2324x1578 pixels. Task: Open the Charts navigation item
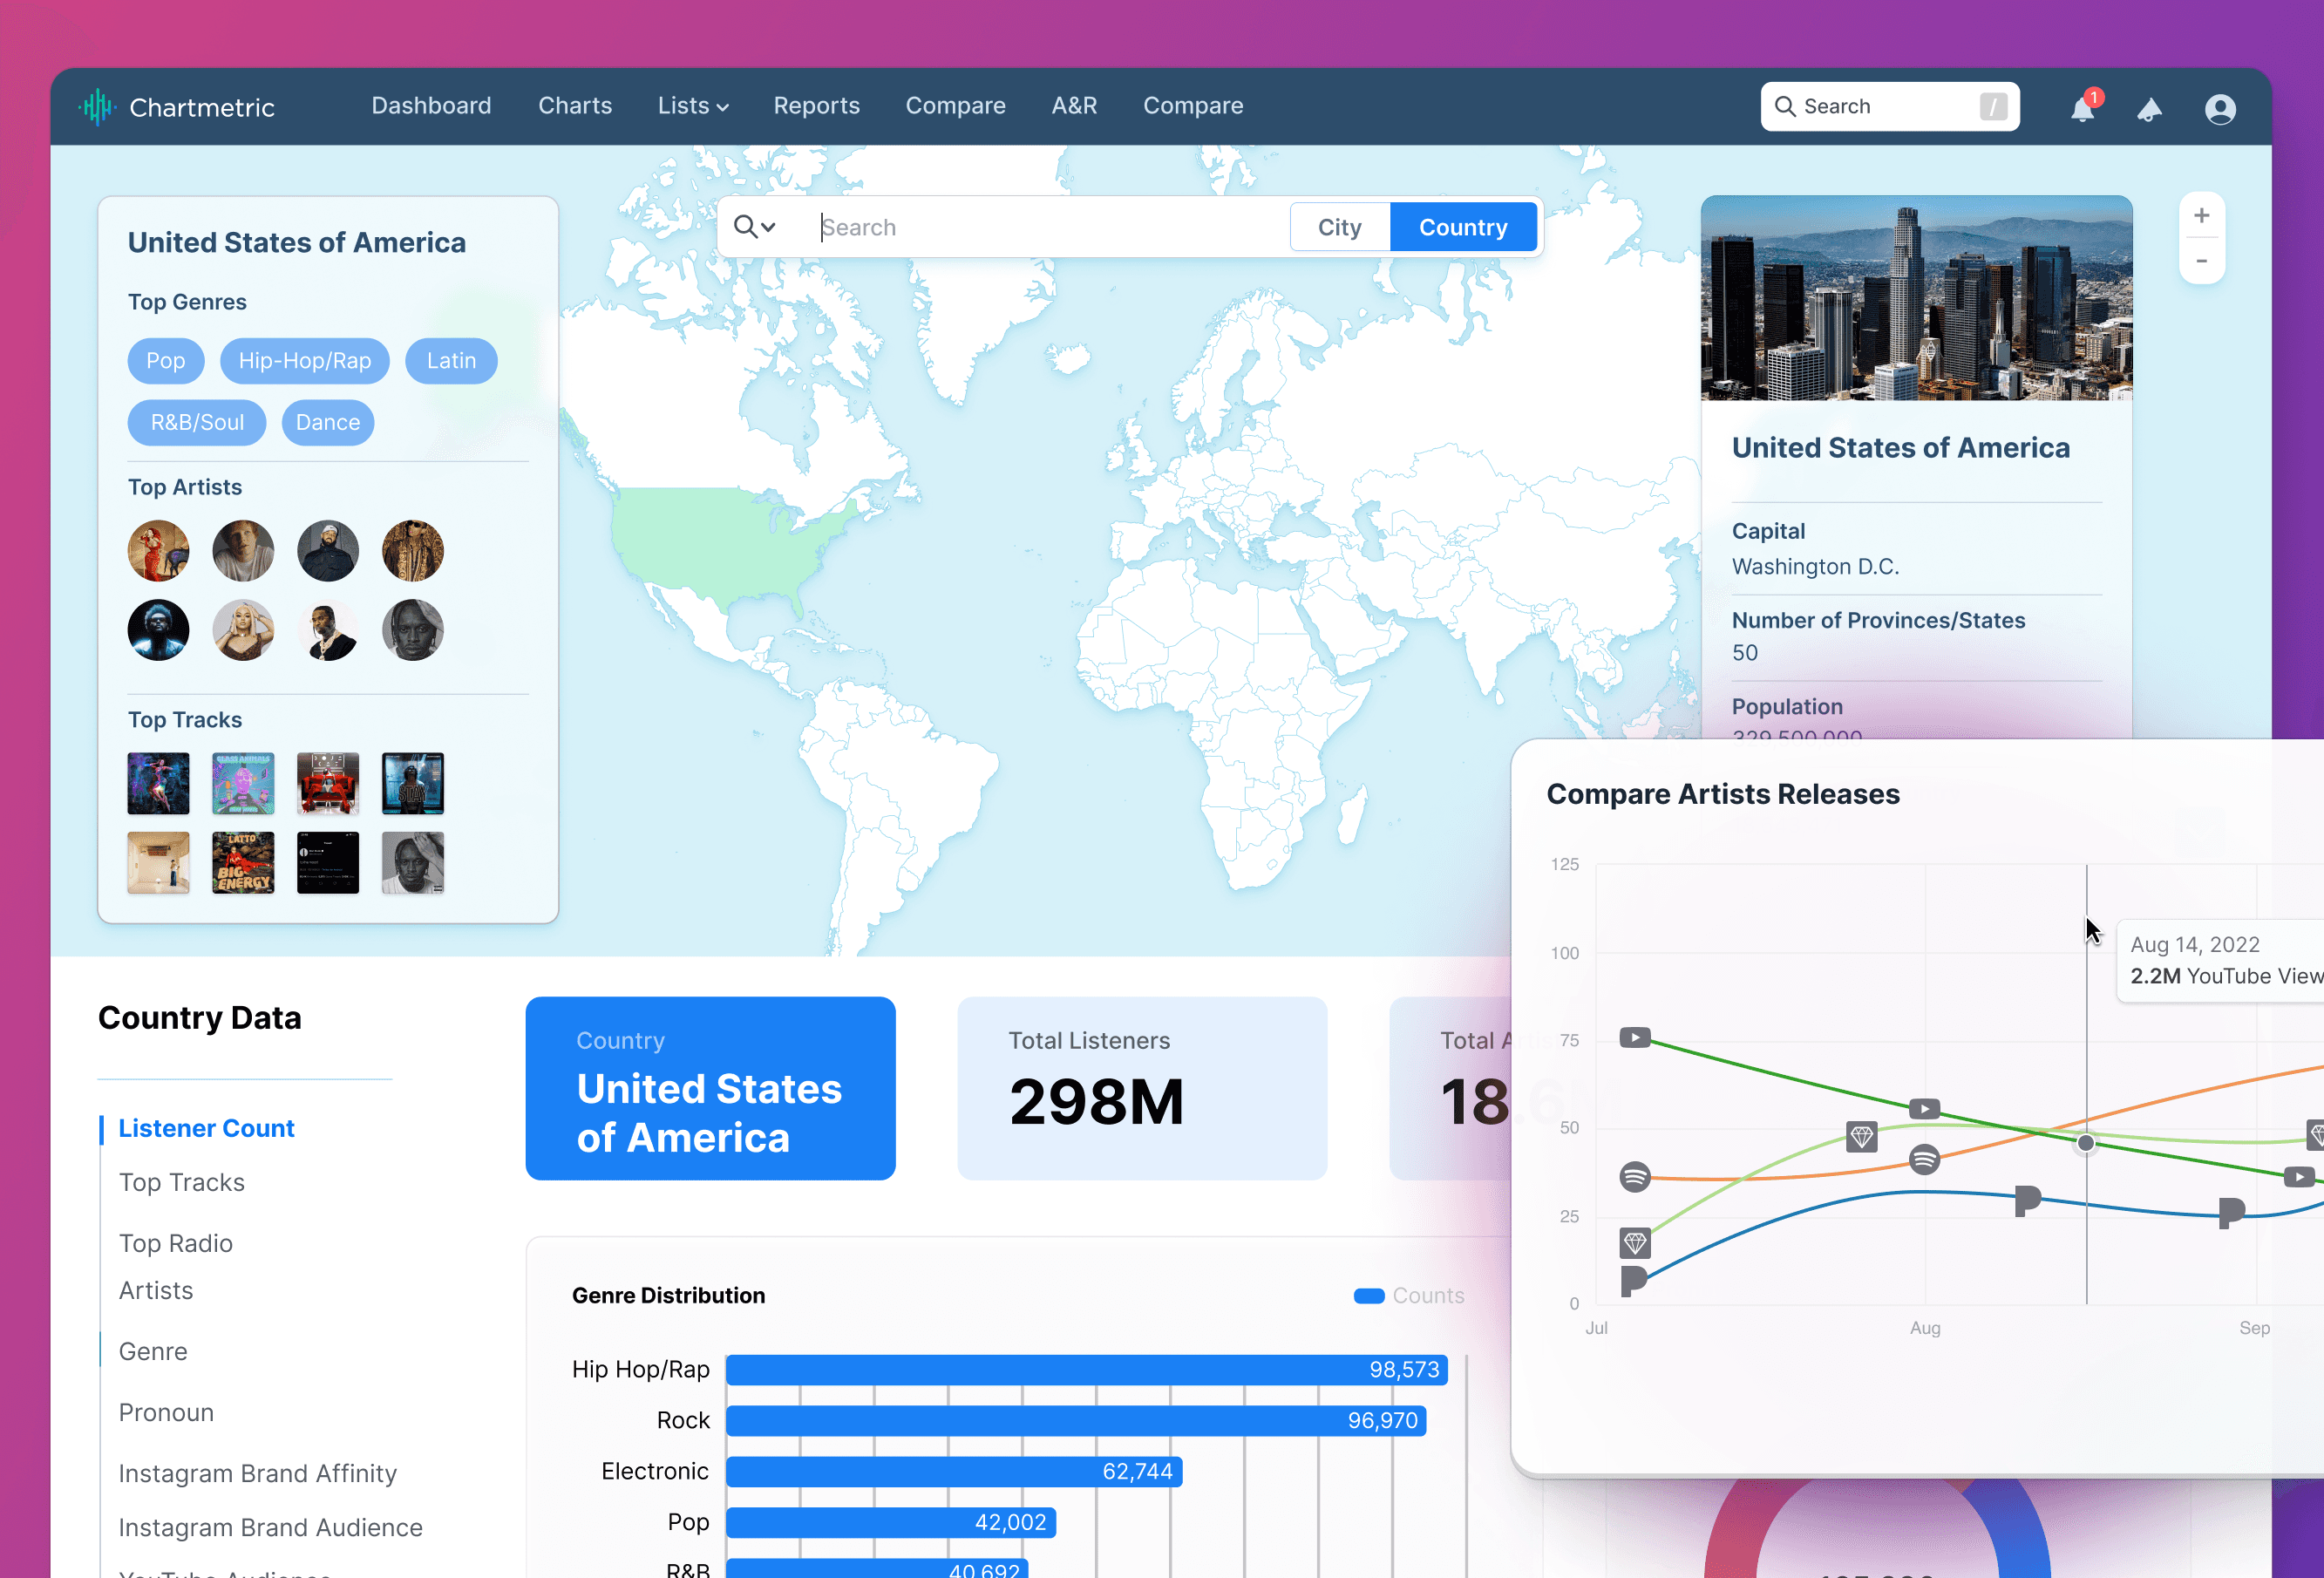(574, 106)
